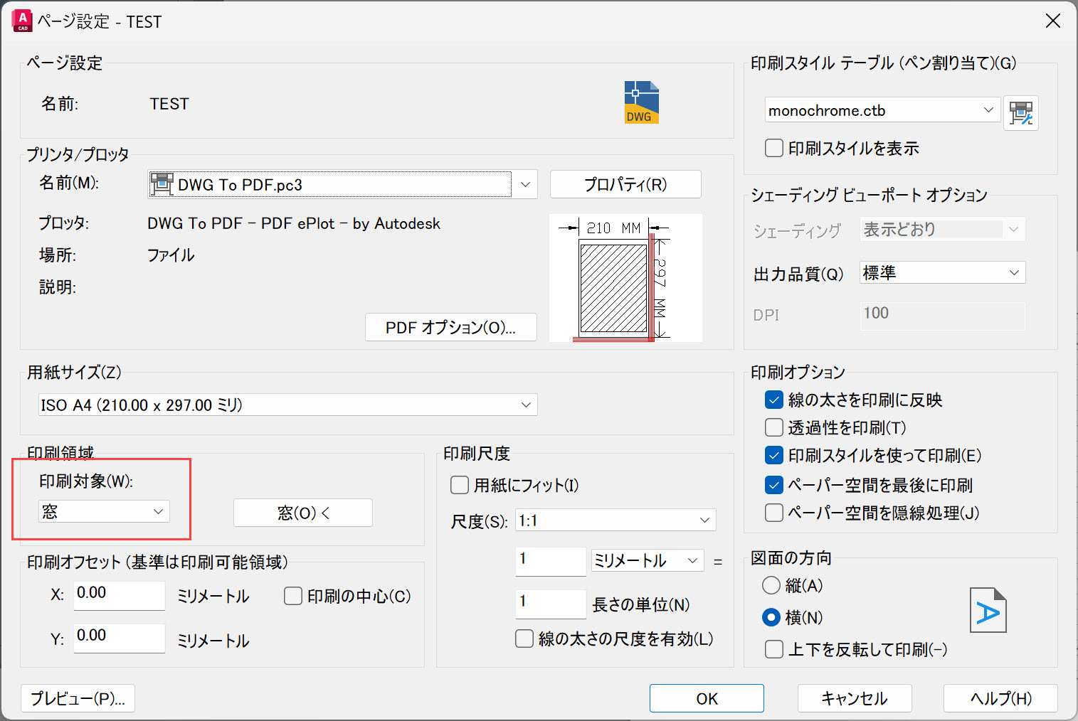Image resolution: width=1078 pixels, height=721 pixels.
Task: Check 印刷の中心(C) option
Action: 292,596
